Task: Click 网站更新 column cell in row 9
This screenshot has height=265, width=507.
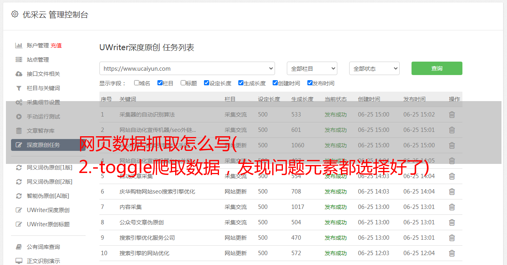Action: click(236, 238)
